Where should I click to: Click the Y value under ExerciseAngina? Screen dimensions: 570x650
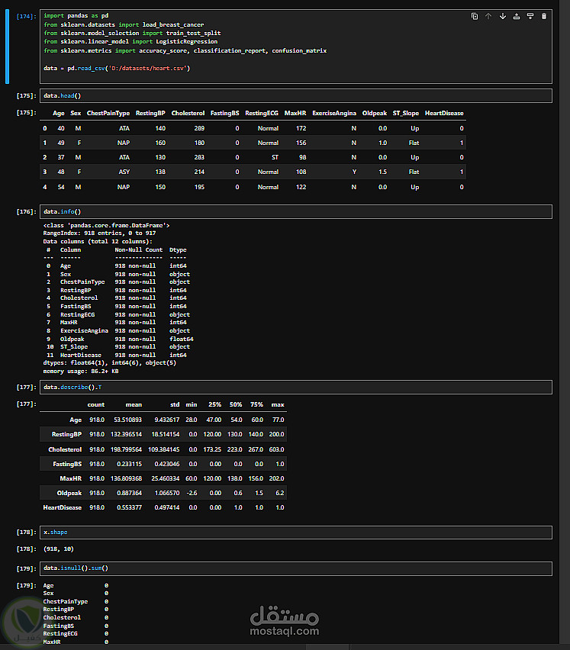click(x=354, y=172)
